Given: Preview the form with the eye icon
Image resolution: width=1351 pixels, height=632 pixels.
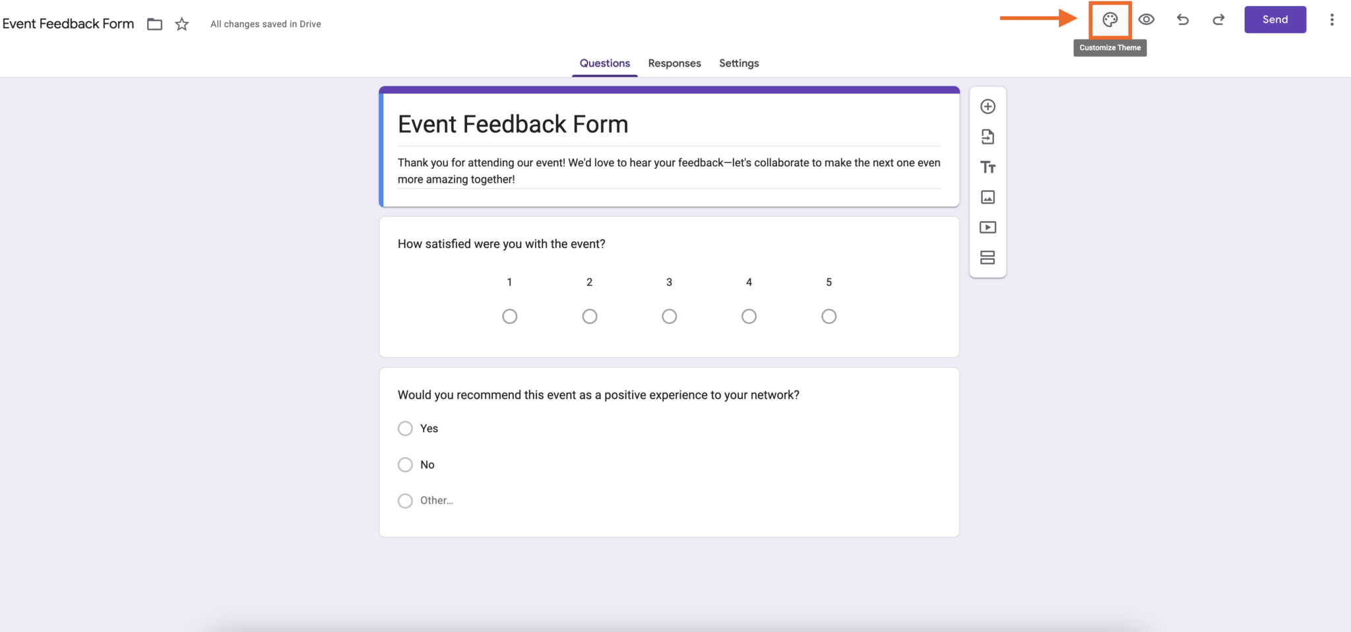Looking at the screenshot, I should [x=1147, y=20].
